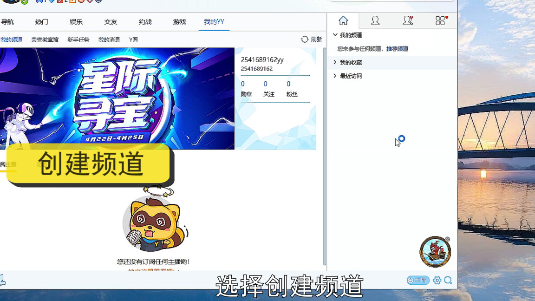Open the settings gear icon at bottom
Viewport: 535px width, 301px height.
pyautogui.click(x=437, y=280)
